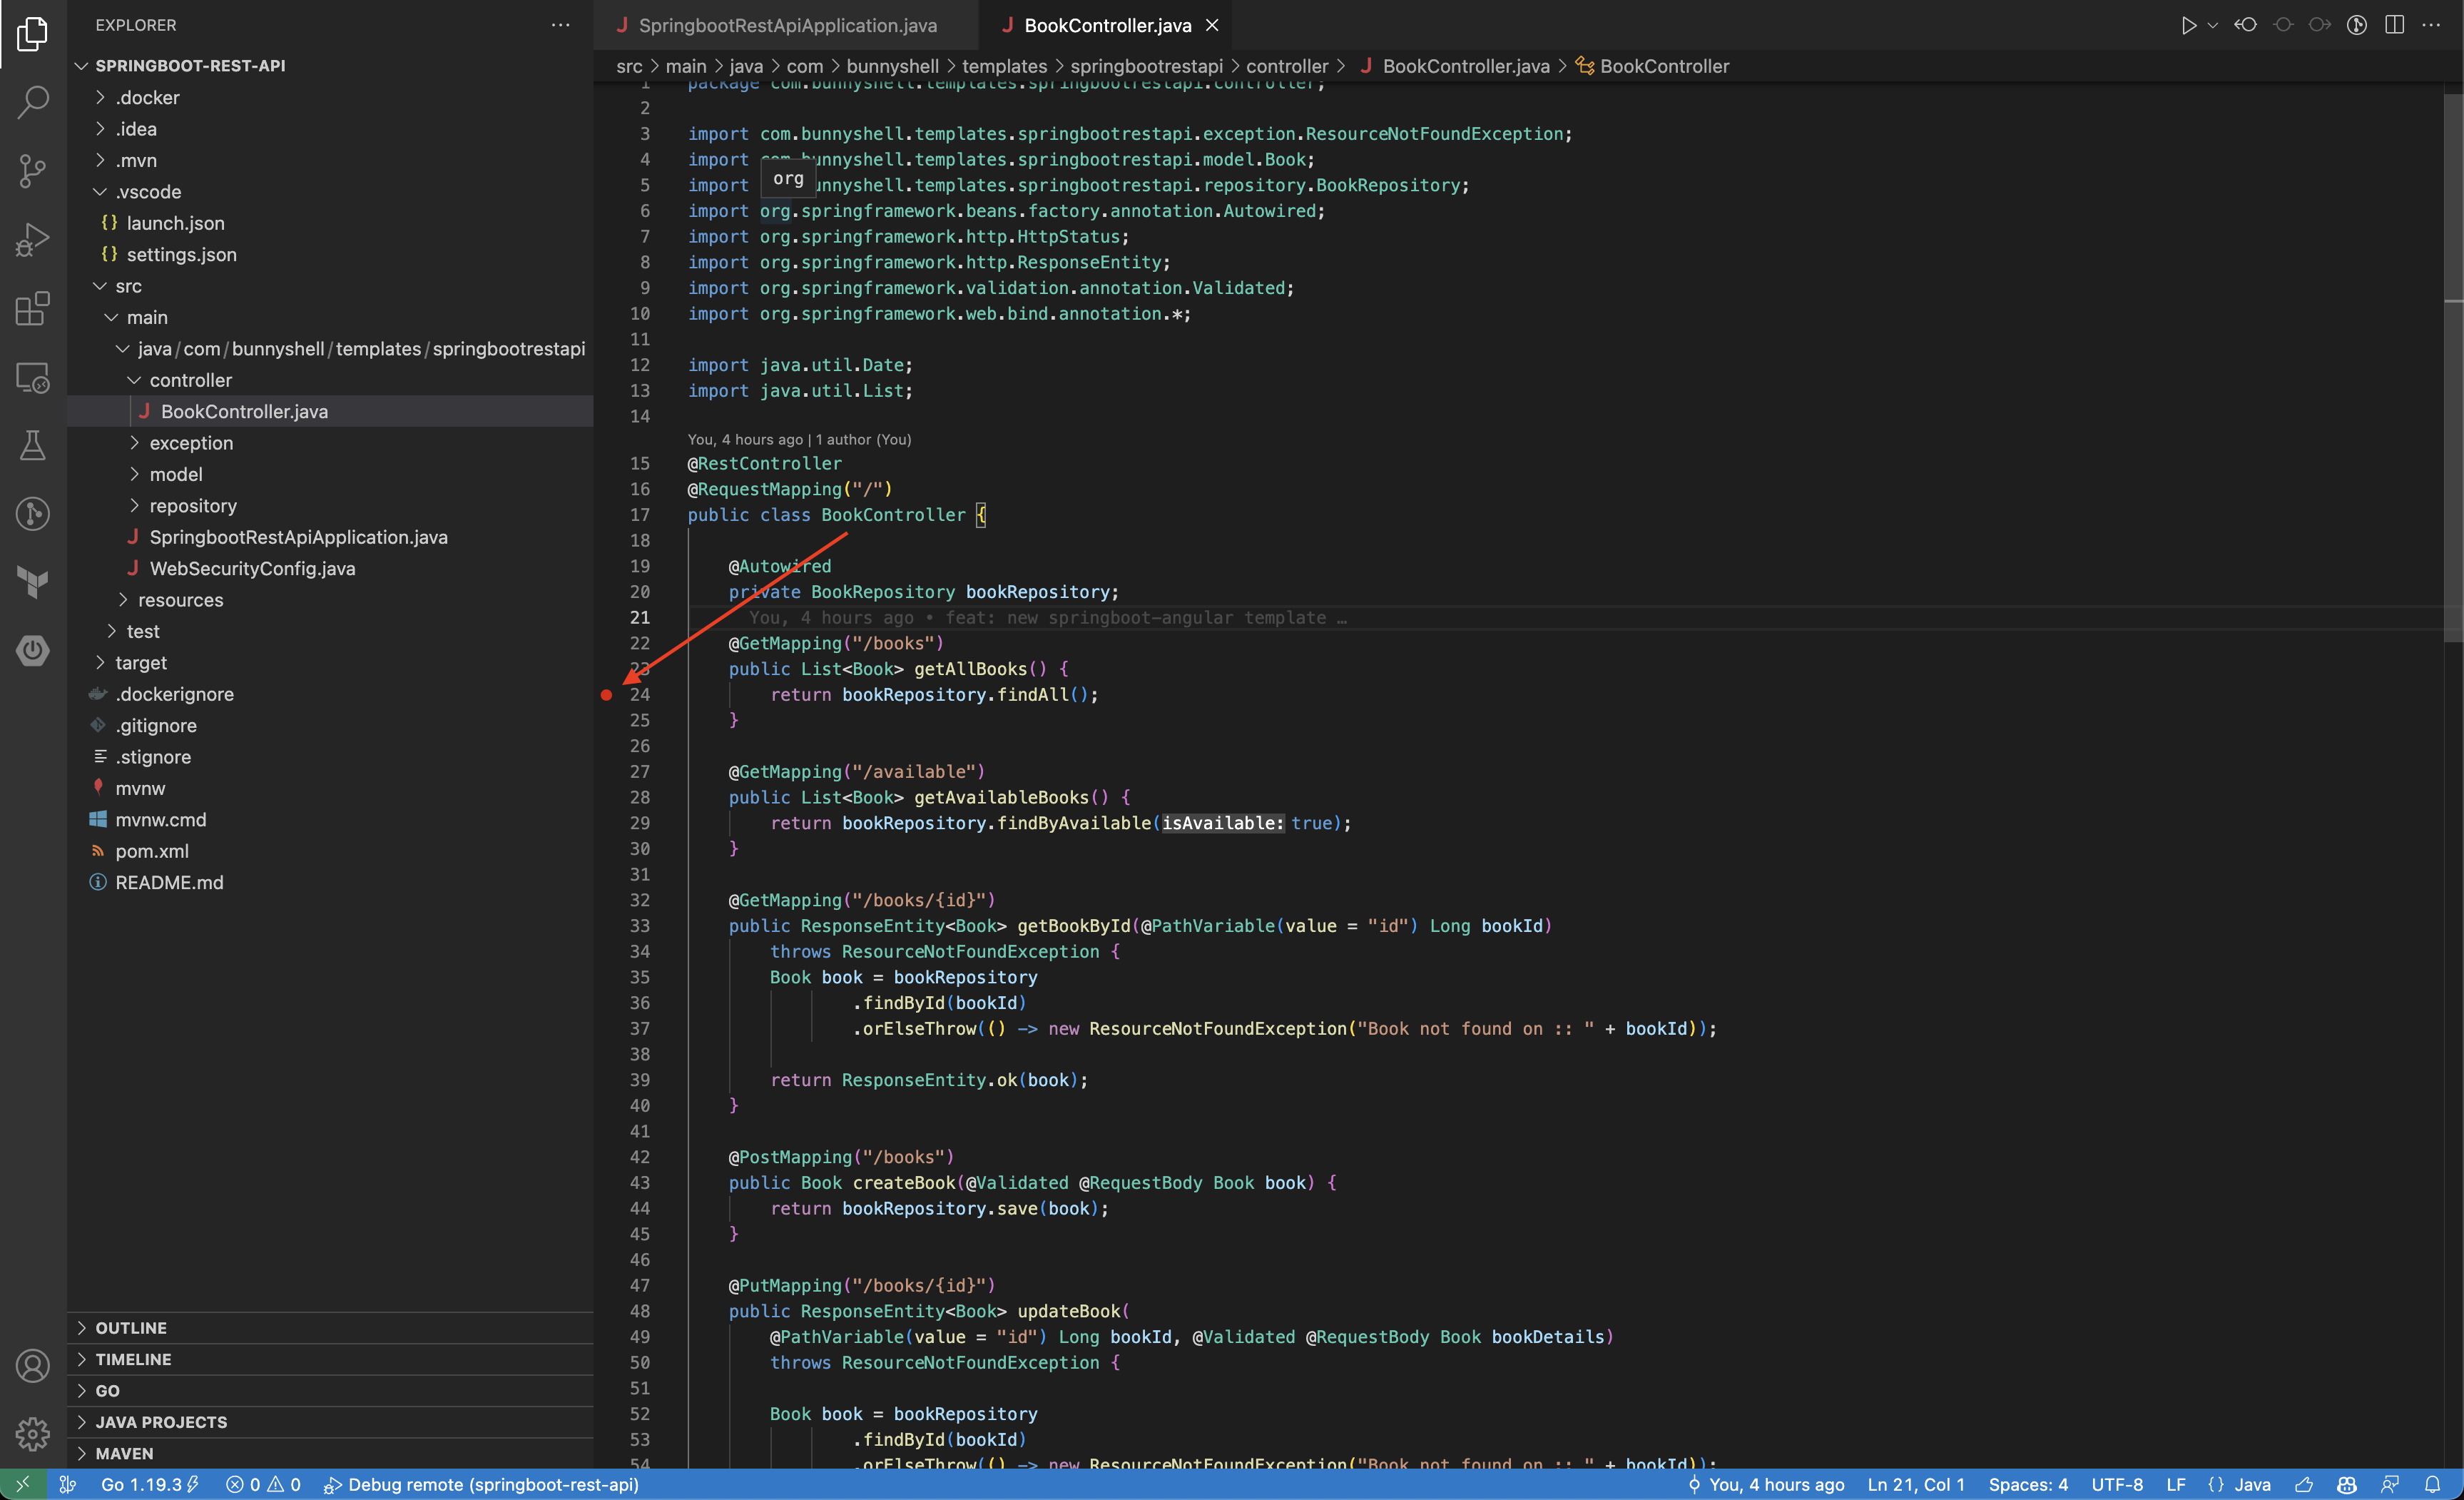This screenshot has height=1500, width=2464.
Task: Open the Remote Explorer view
Action: point(33,377)
